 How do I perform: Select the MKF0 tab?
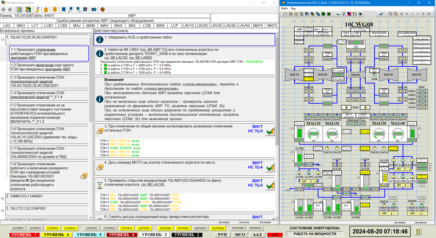[258, 26]
